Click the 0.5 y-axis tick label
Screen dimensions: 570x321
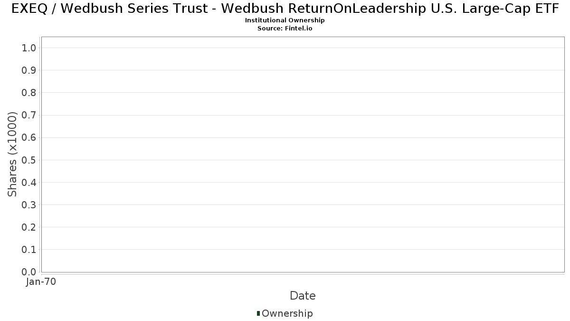pyautogui.click(x=29, y=160)
